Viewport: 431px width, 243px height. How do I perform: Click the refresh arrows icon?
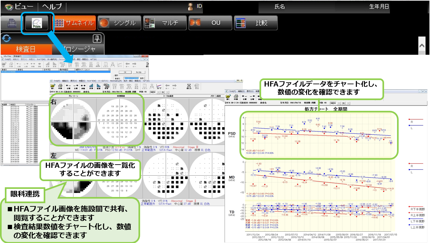[6, 39]
